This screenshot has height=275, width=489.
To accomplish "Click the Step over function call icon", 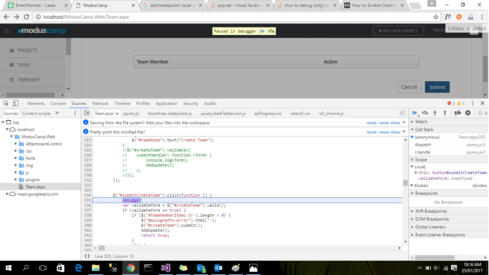I will click(425, 113).
